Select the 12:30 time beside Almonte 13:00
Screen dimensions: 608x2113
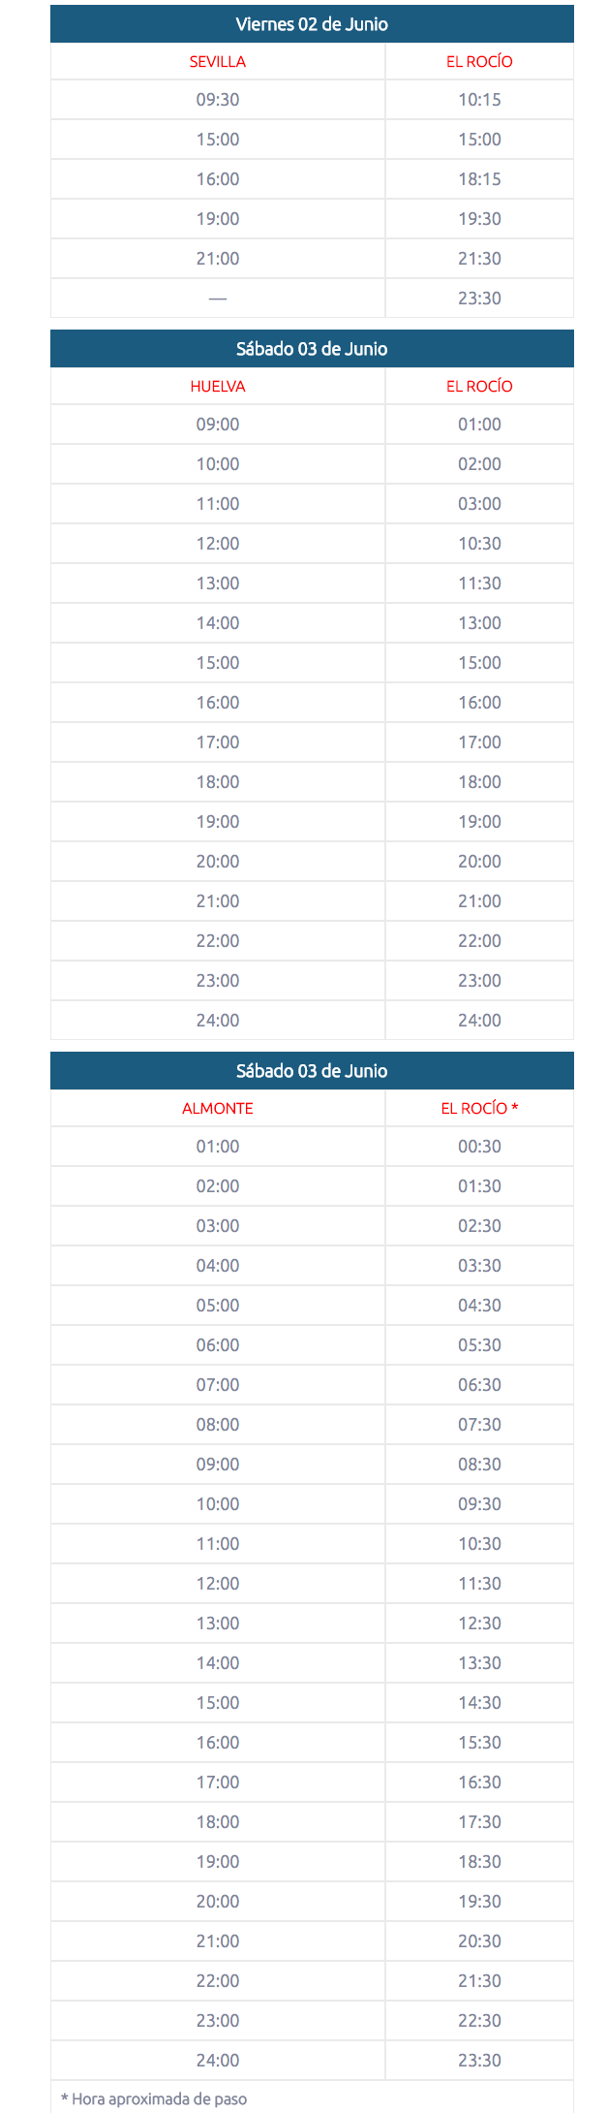coord(479,1624)
